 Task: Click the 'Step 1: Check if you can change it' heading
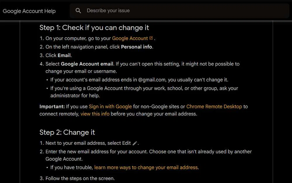(x=94, y=28)
